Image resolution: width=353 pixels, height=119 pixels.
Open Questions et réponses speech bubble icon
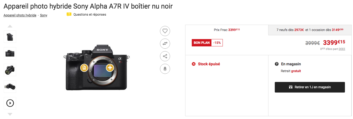[x=69, y=15]
